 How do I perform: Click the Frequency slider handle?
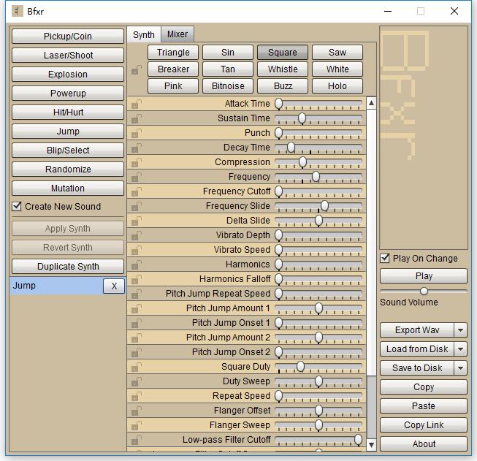coord(316,176)
